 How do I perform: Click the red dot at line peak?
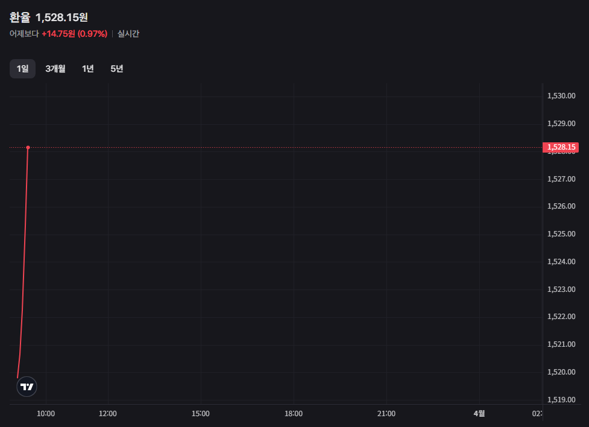(28, 147)
